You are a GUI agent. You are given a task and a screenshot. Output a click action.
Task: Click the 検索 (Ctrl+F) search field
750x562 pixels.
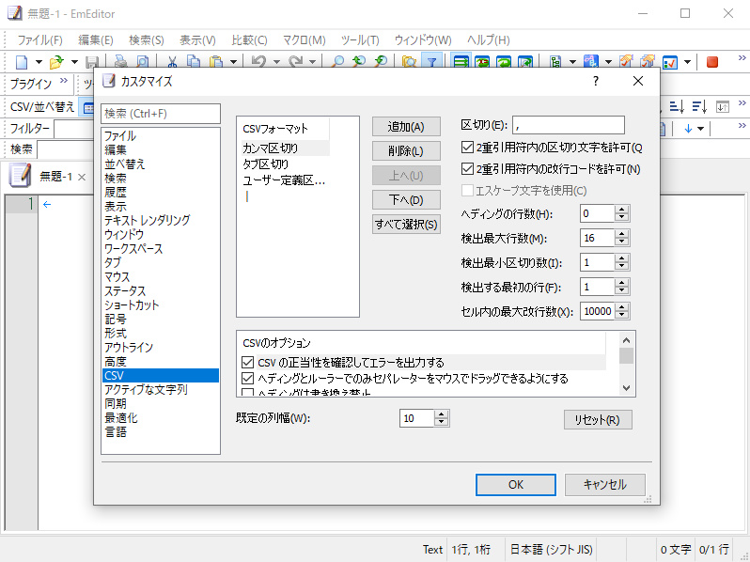[x=161, y=114]
